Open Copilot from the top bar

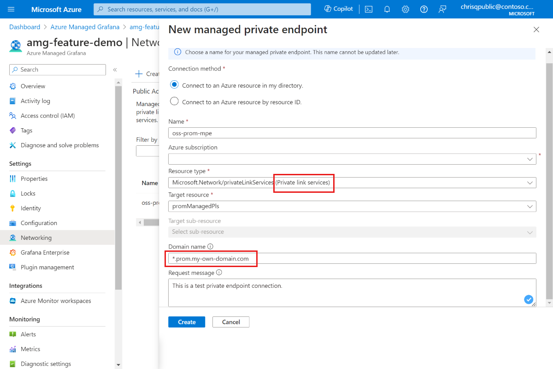338,9
